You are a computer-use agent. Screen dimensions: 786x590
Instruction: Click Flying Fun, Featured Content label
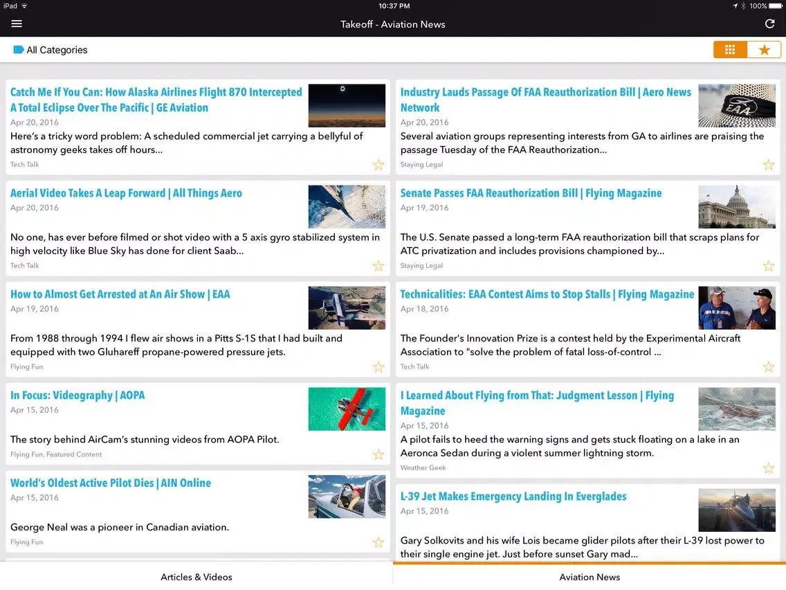click(56, 454)
